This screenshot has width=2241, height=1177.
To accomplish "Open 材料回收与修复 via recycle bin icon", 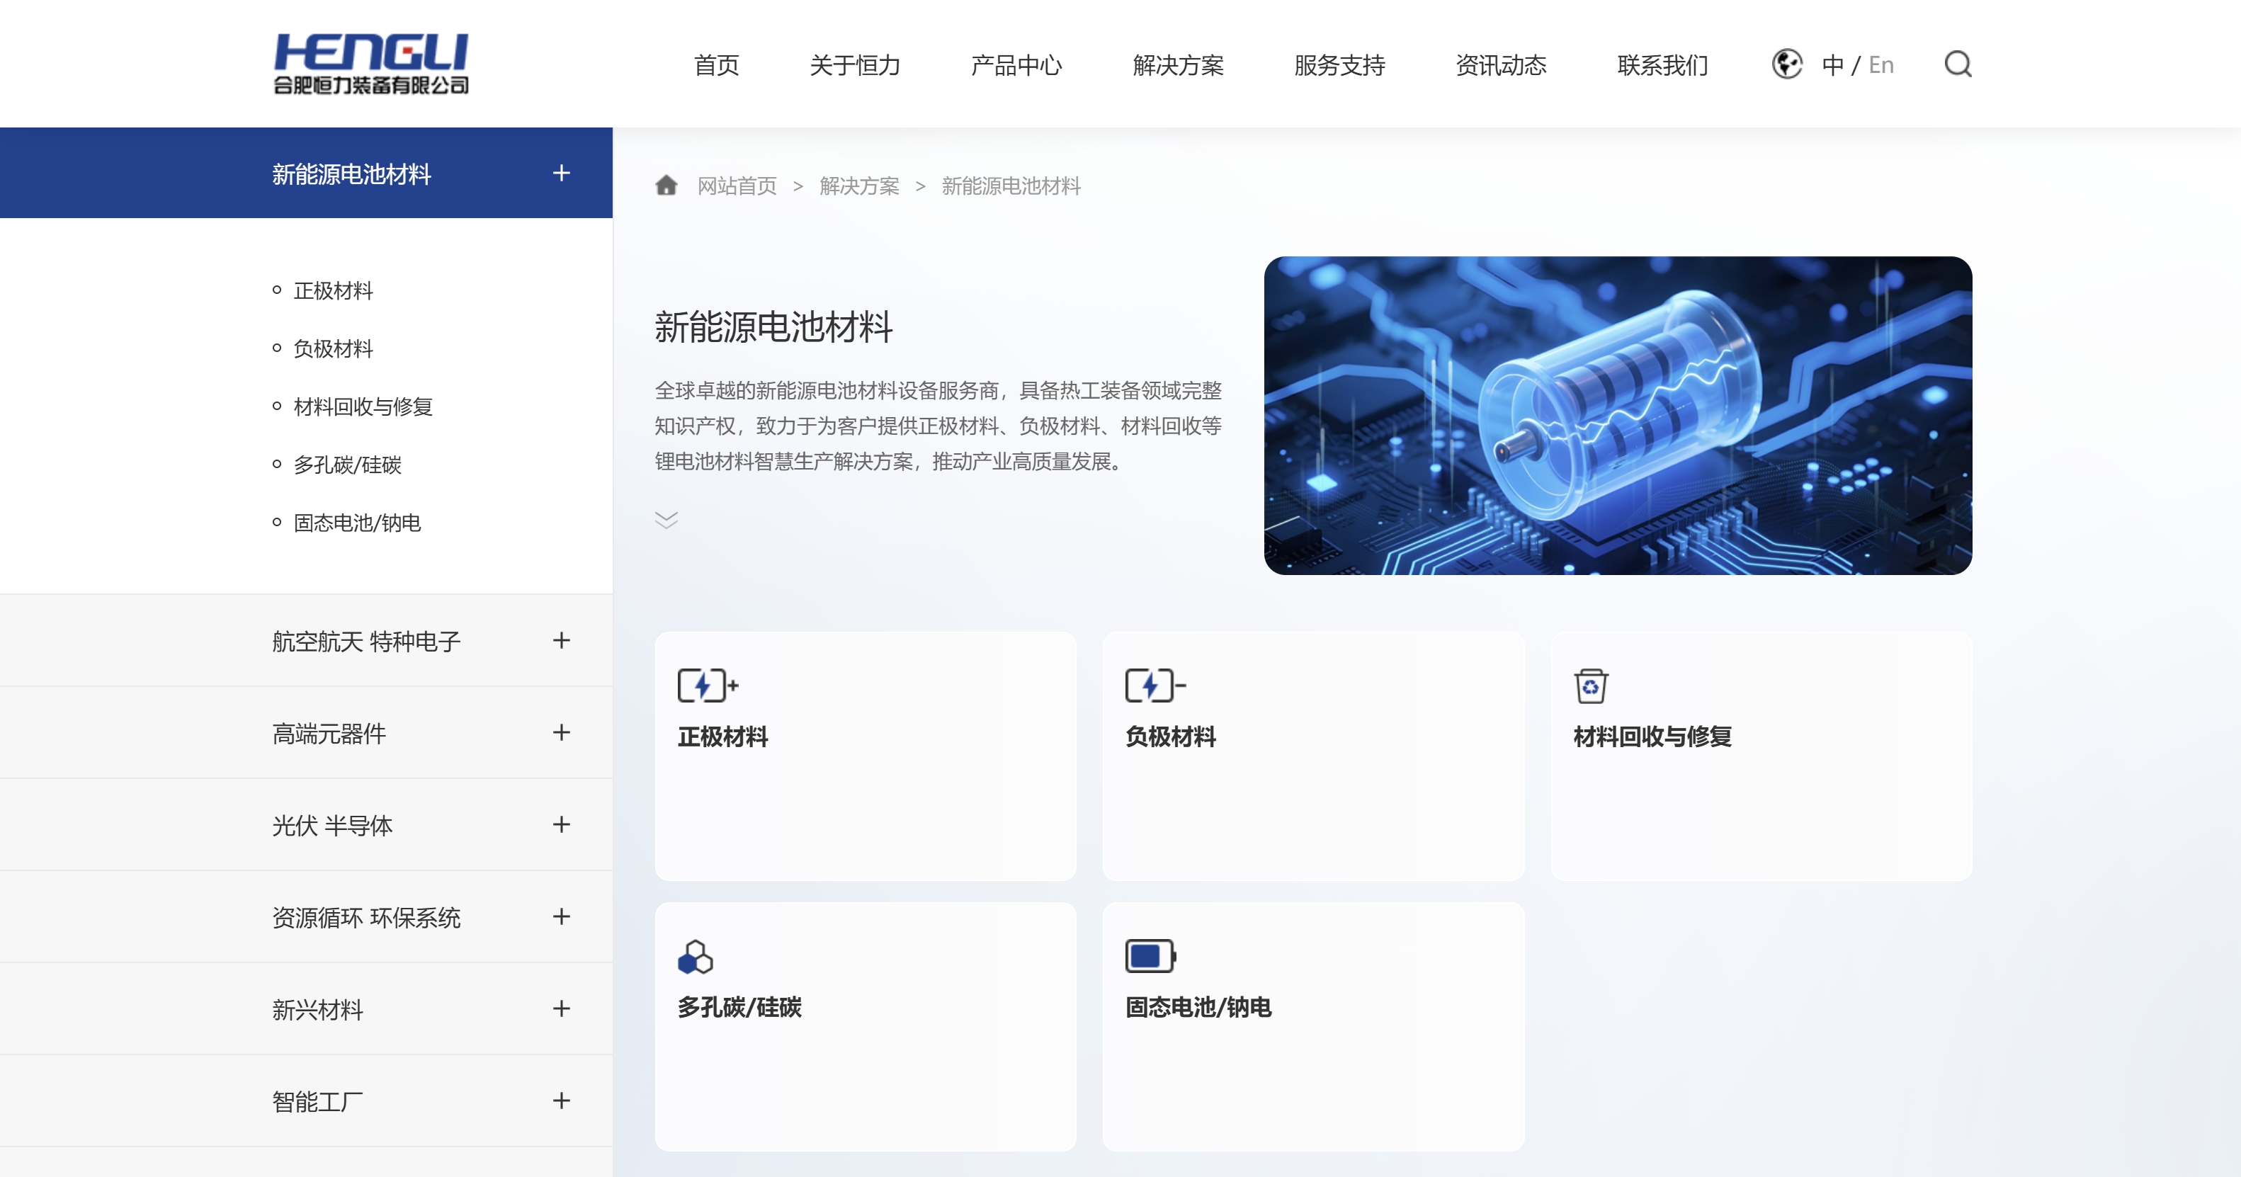I will 1592,685.
